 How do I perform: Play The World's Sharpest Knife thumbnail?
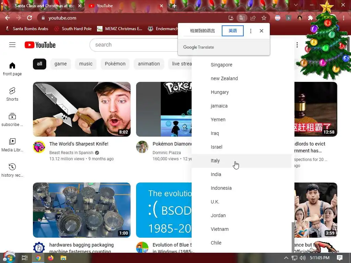tap(82, 109)
